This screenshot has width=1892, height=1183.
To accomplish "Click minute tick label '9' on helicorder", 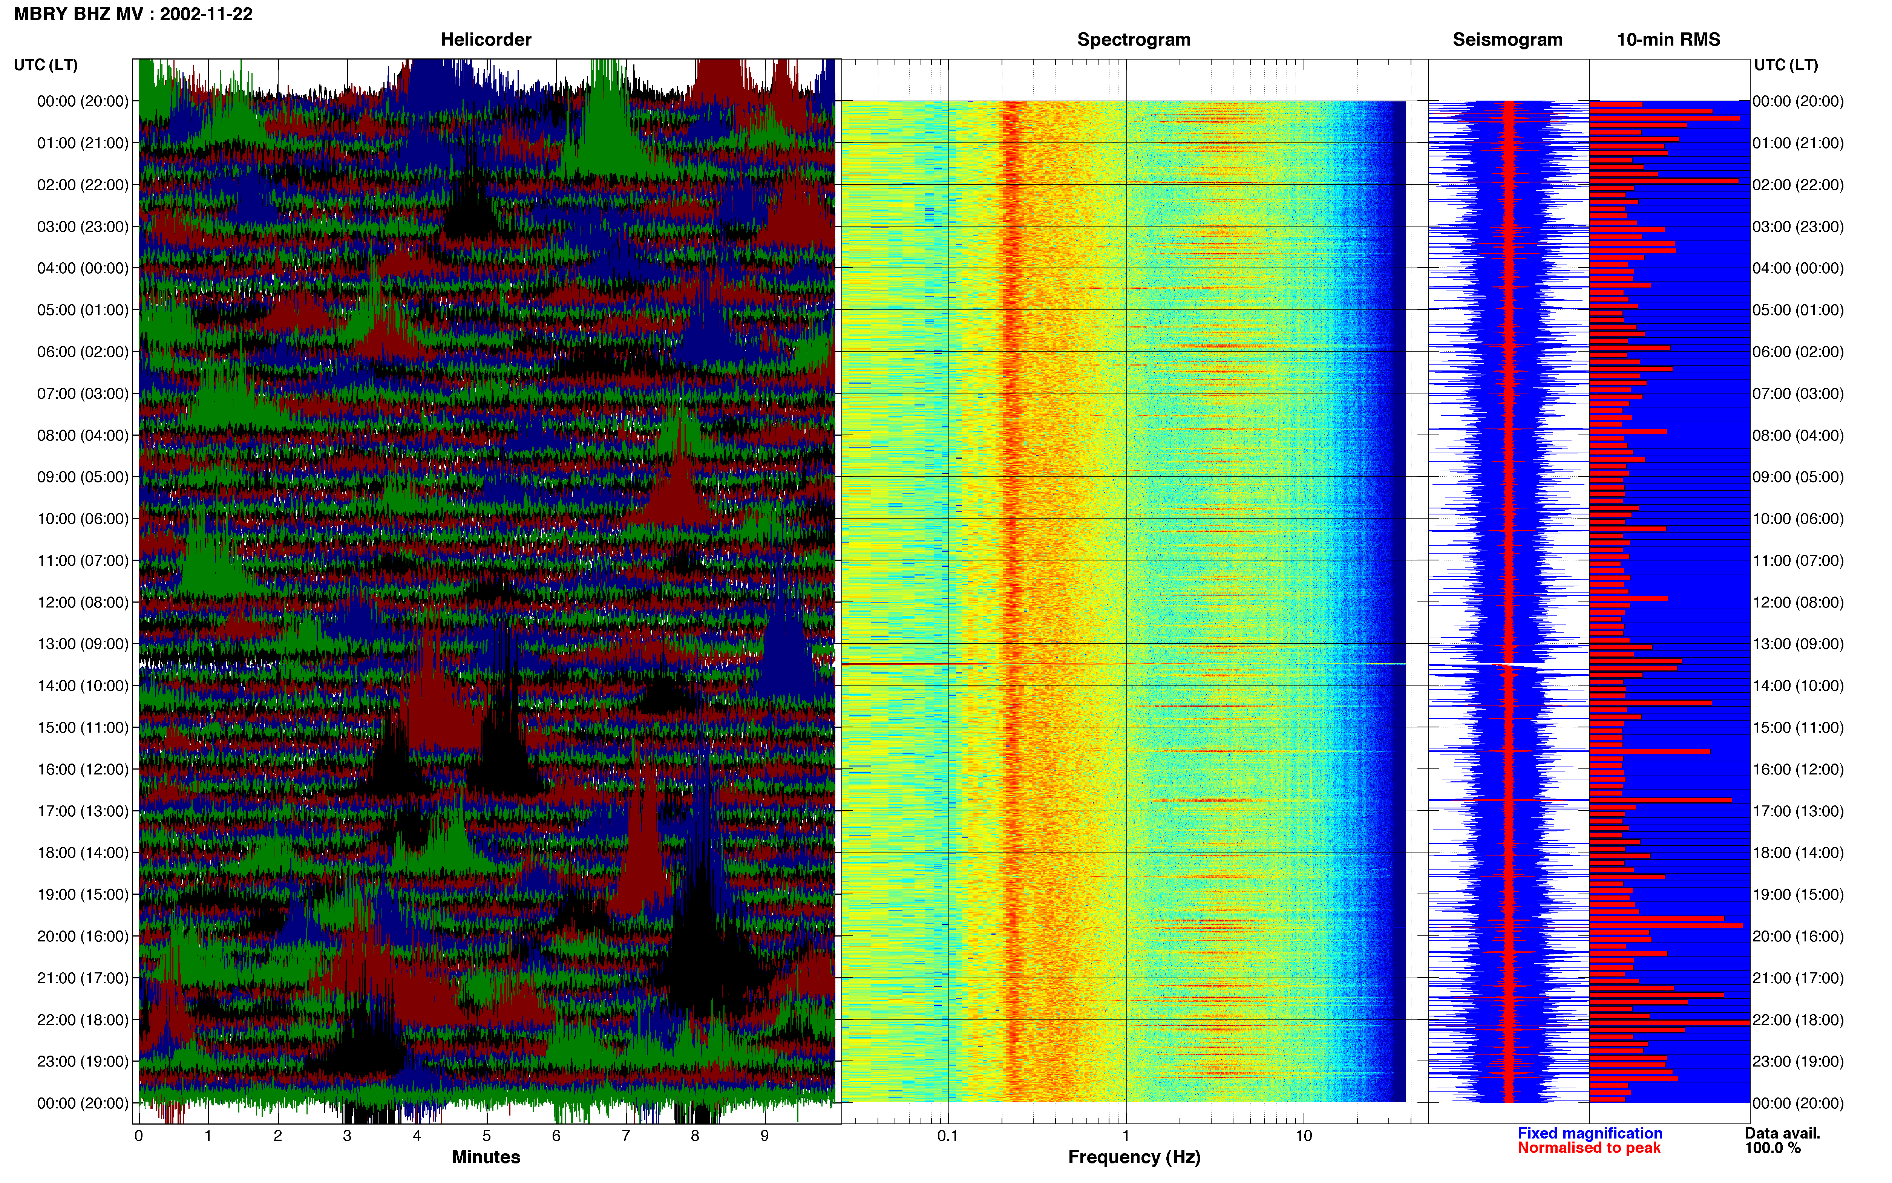I will click(x=764, y=1136).
